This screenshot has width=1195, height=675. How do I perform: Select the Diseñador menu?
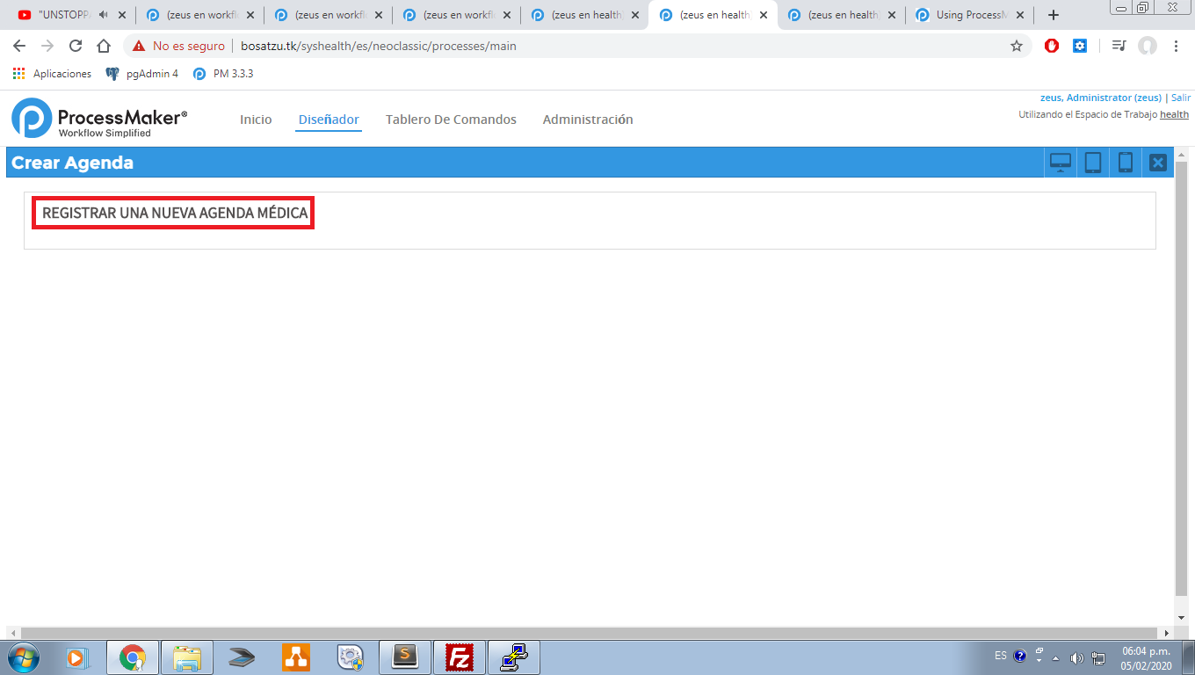coord(329,120)
